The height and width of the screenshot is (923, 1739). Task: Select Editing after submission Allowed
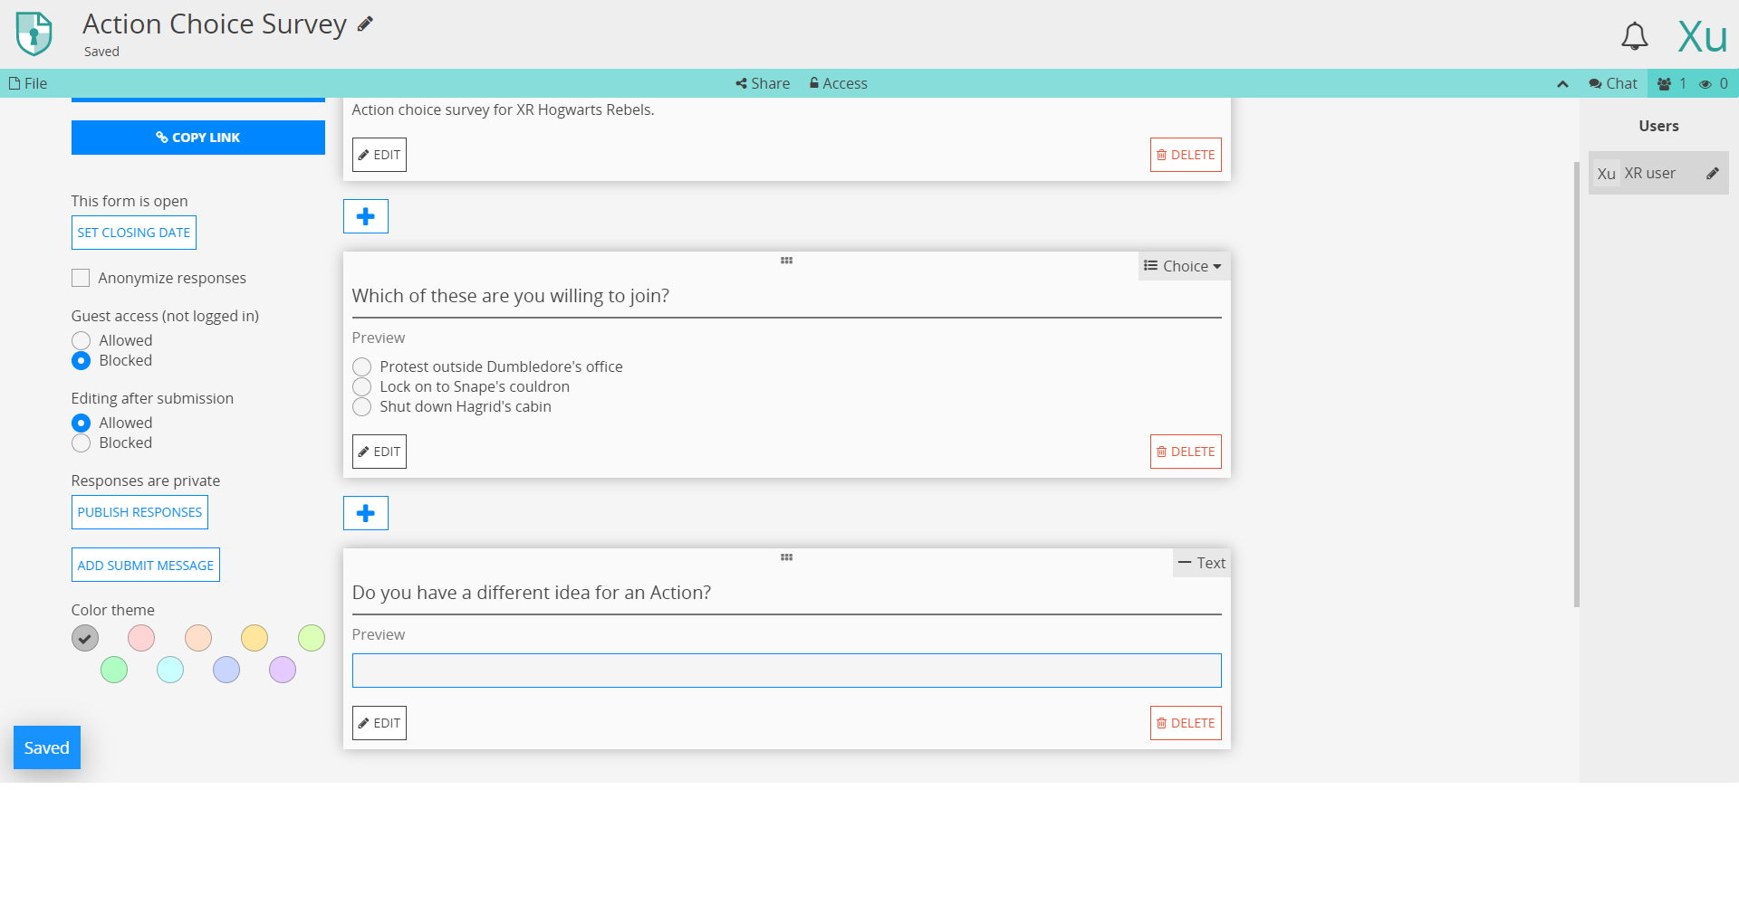[x=81, y=423]
